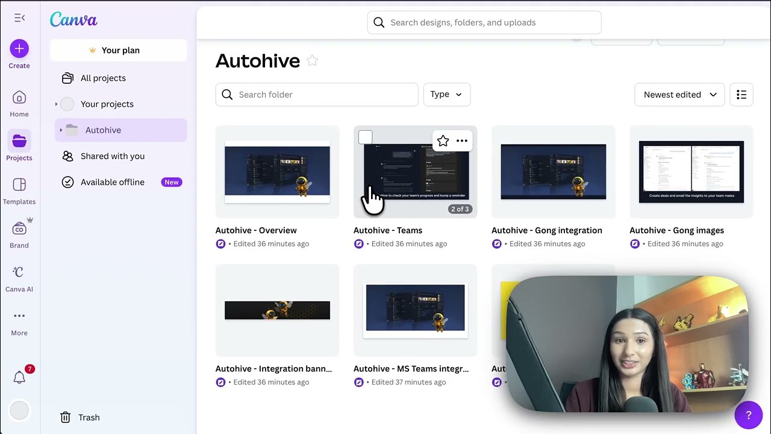Click in the Search designs, folders, and uploads field
This screenshot has height=434, width=771.
click(484, 22)
